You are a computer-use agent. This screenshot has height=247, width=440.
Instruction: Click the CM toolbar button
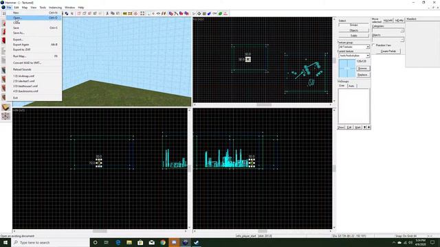(x=214, y=14)
